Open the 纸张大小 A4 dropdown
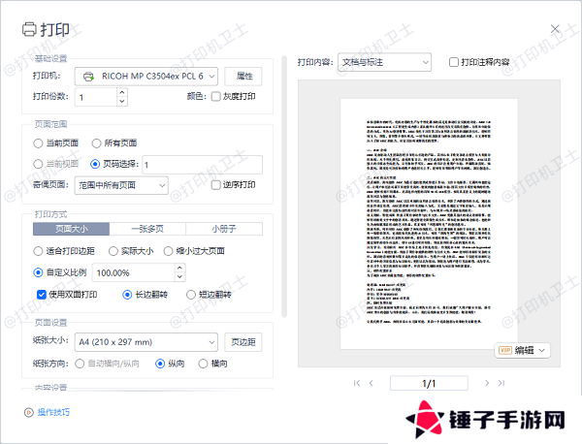This screenshot has width=582, height=444. [145, 342]
